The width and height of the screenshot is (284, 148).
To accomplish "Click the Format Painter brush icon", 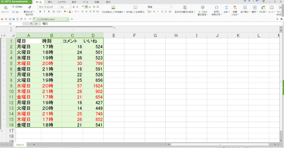I will (x=30, y=7).
